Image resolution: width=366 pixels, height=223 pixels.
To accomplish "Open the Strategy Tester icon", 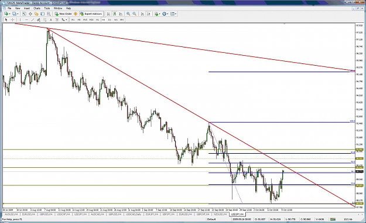I will tap(49, 14).
